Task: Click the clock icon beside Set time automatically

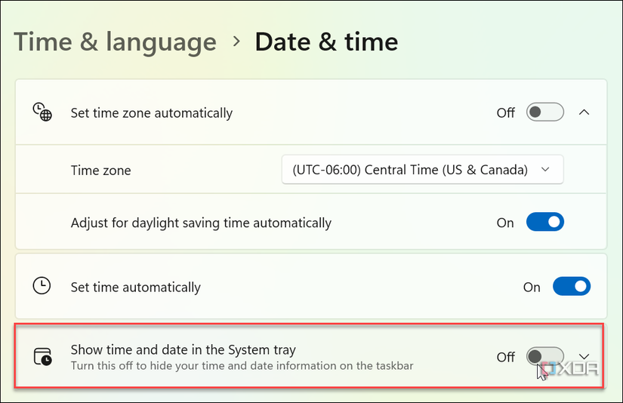Action: point(42,286)
